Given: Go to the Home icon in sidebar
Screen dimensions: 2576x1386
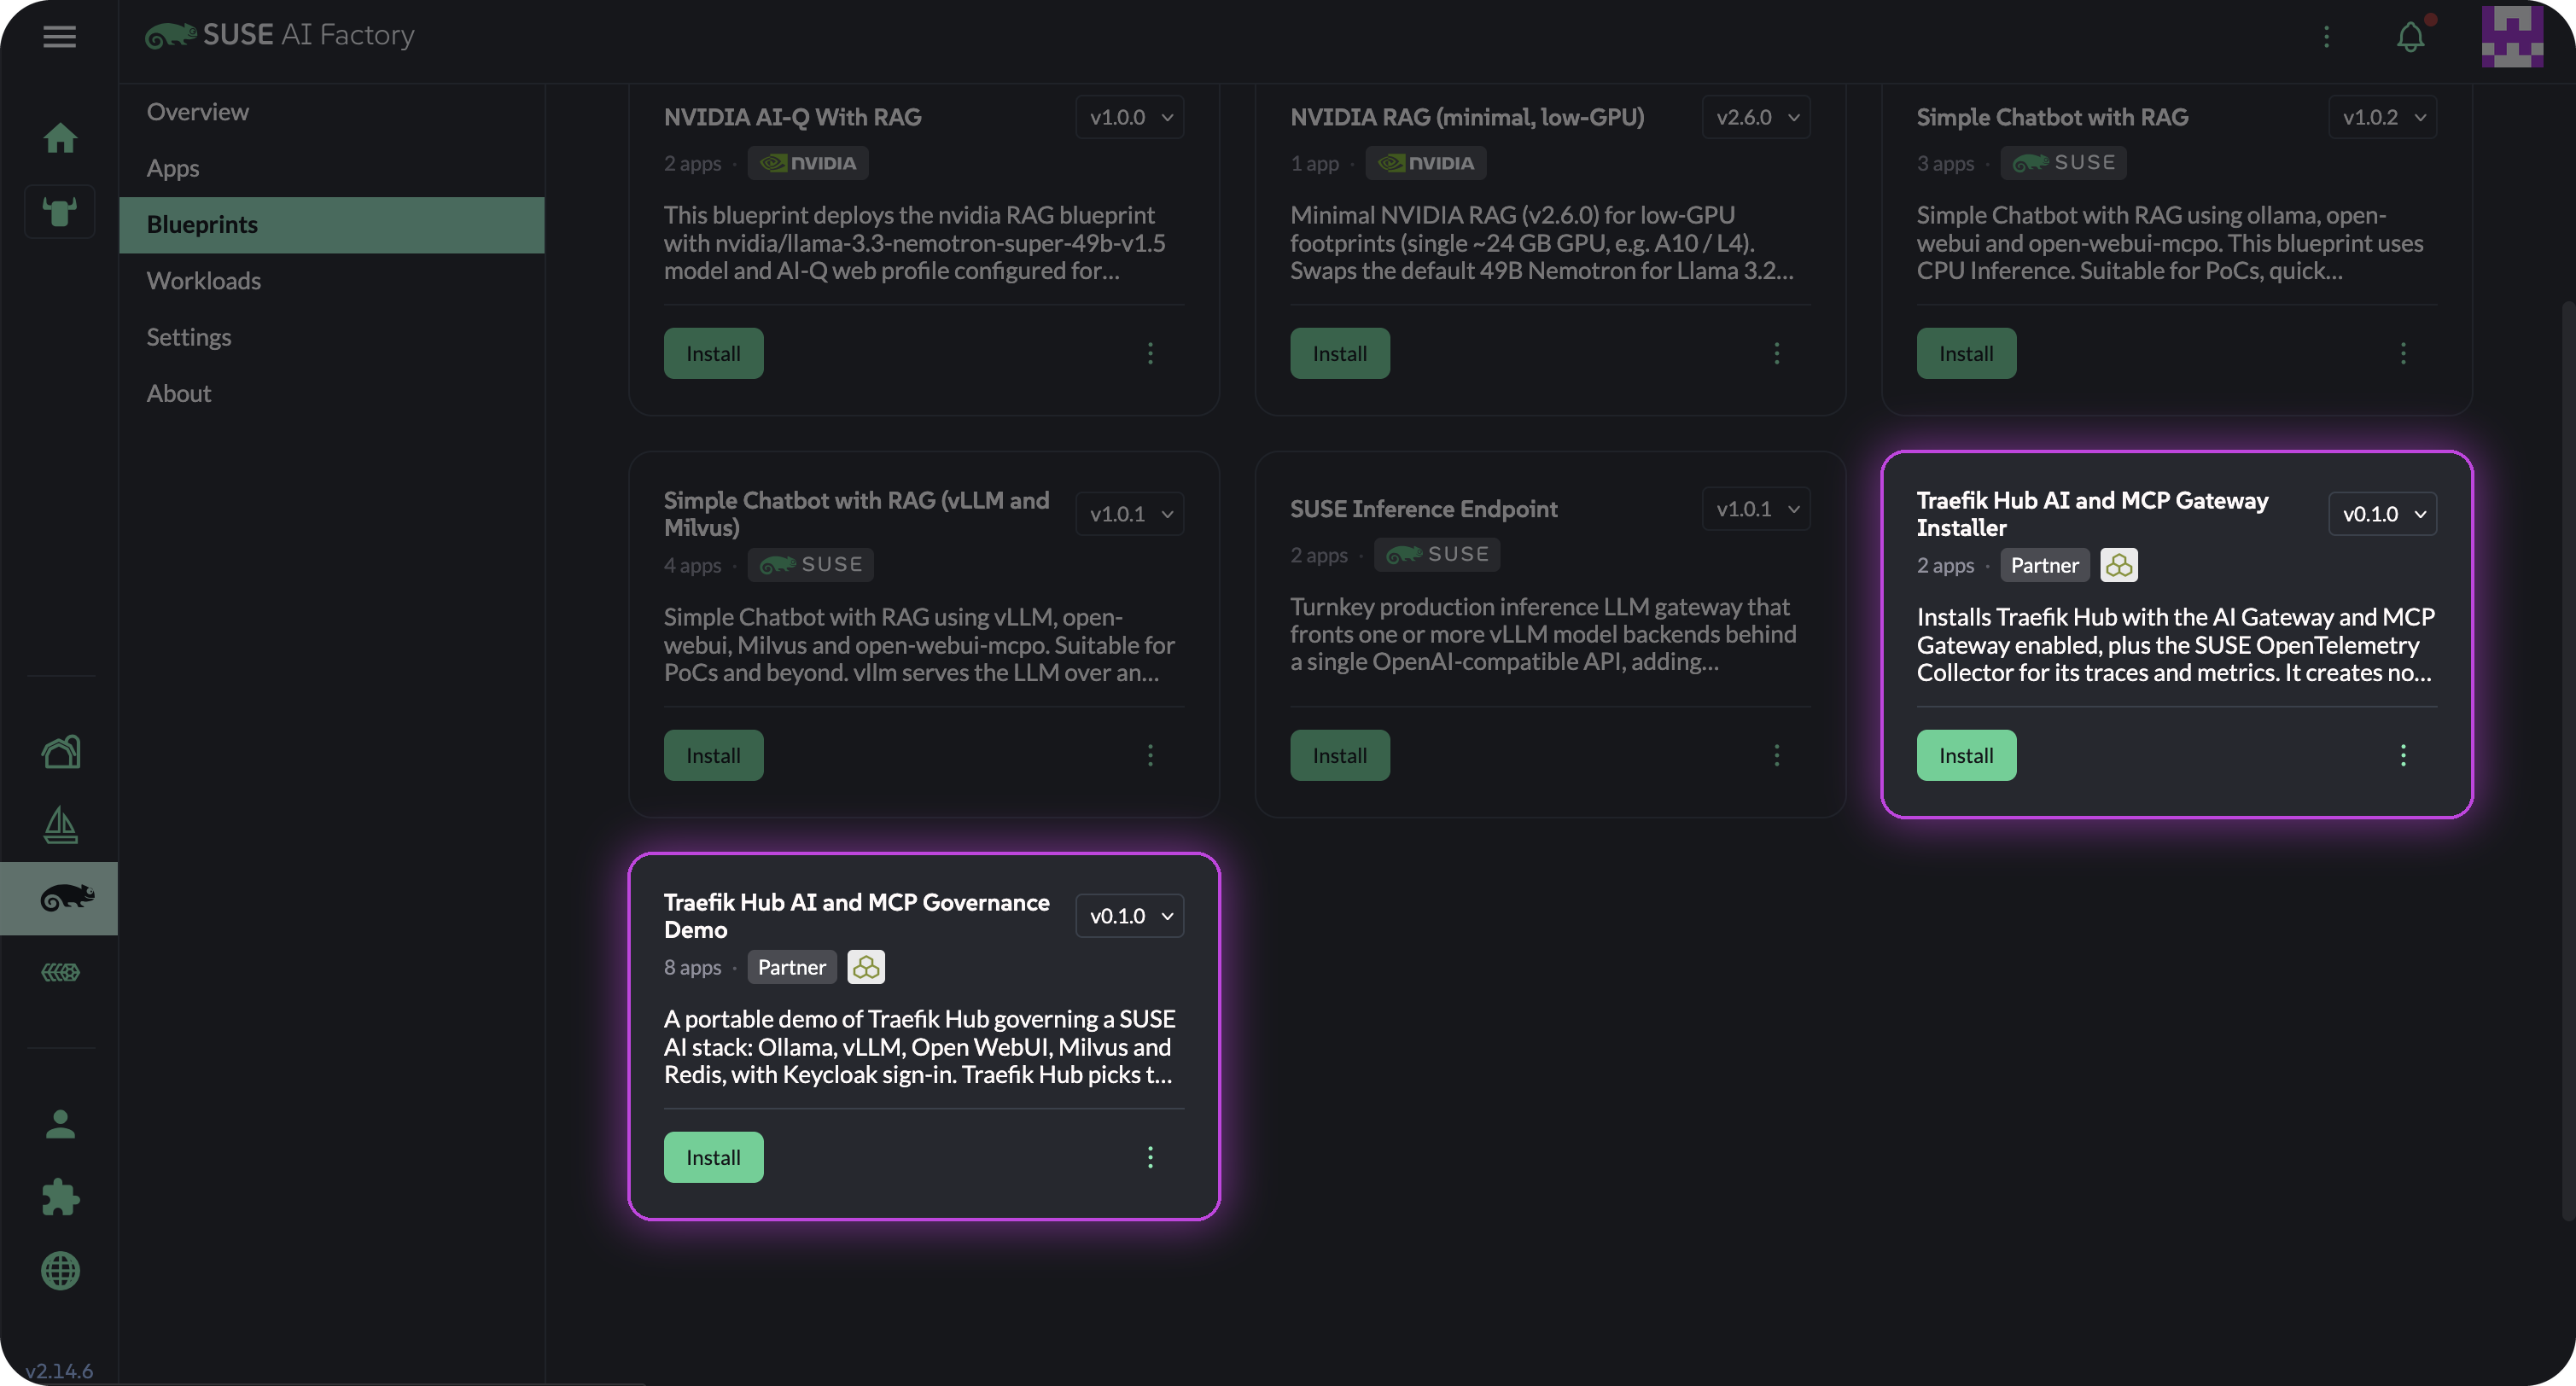Looking at the screenshot, I should click(x=60, y=137).
